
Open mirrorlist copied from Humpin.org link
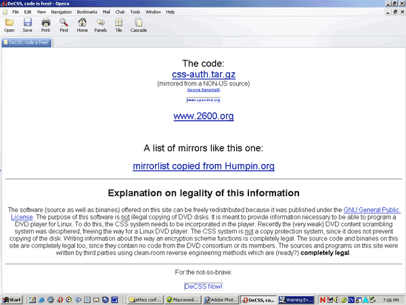click(x=204, y=166)
